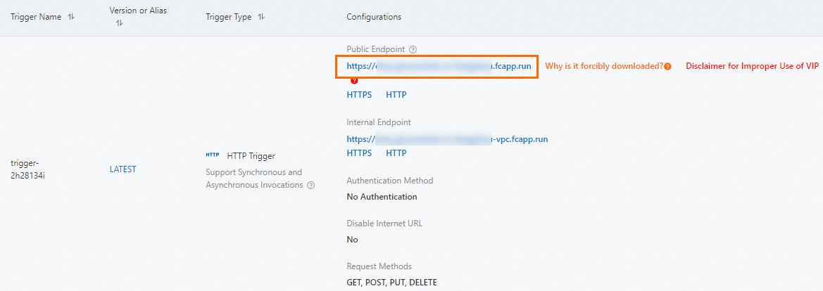Sort the table by Trigger Name

pos(71,17)
